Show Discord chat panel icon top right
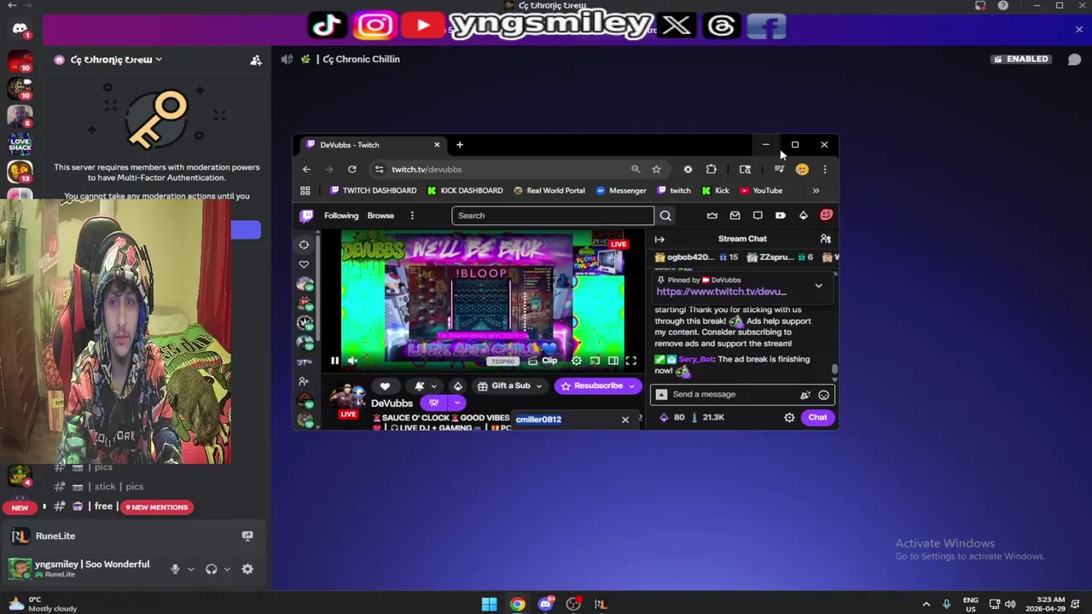The image size is (1092, 614). point(1074,59)
